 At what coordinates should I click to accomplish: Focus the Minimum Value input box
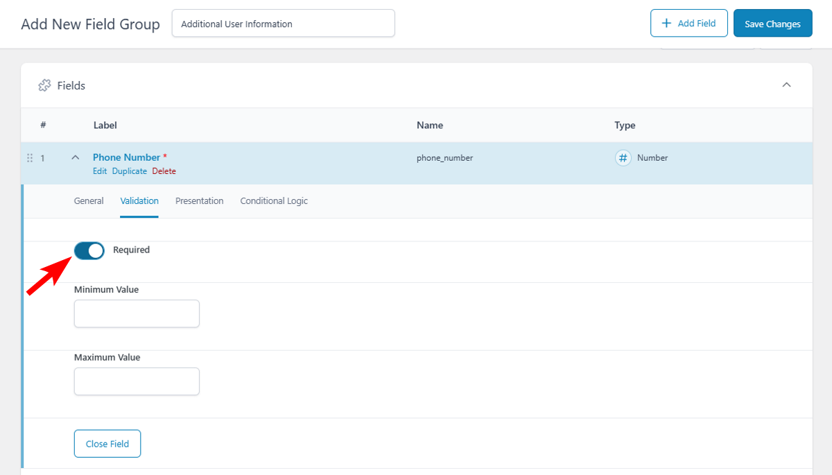pos(137,313)
